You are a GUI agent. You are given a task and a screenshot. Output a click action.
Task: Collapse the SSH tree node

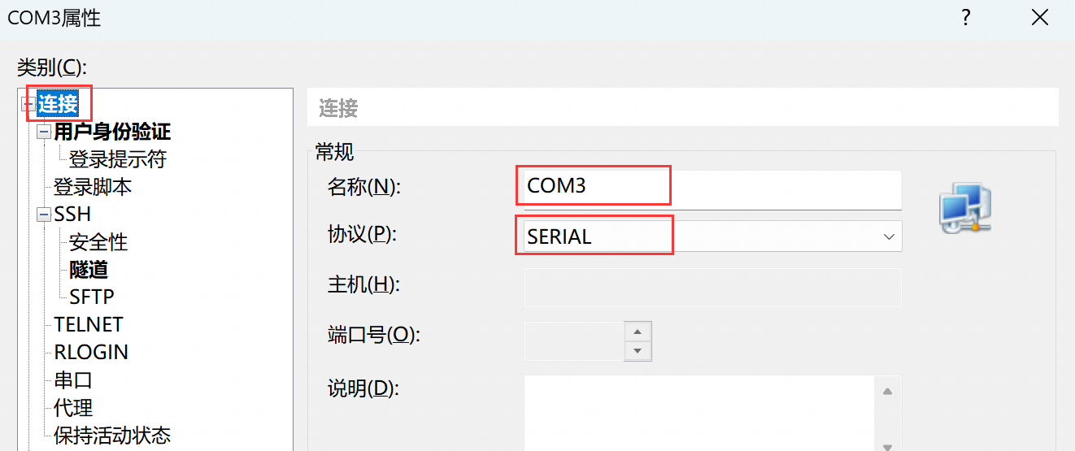click(44, 215)
